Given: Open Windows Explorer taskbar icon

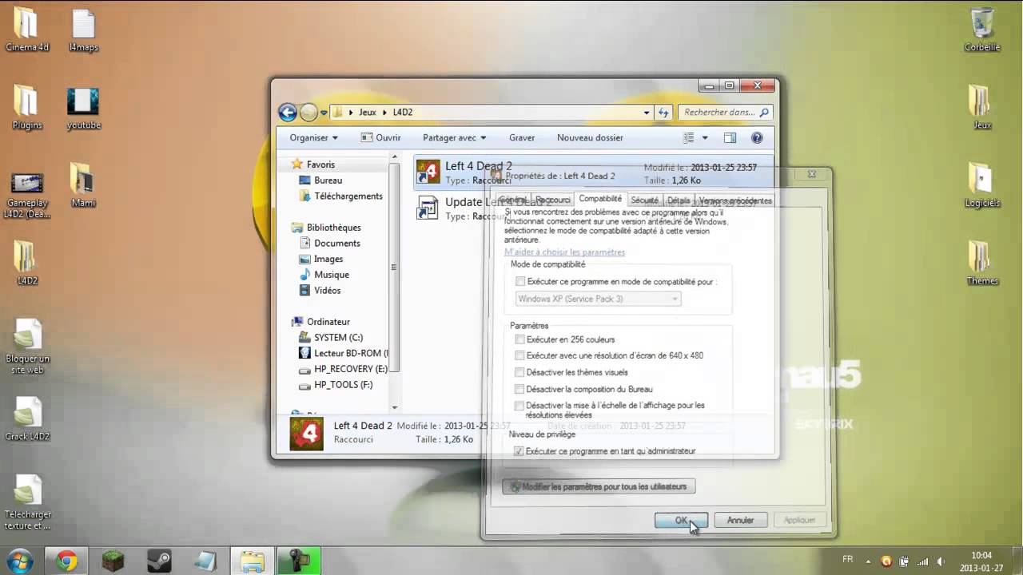Looking at the screenshot, I should [252, 561].
